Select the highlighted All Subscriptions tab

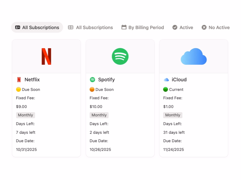coord(37,27)
